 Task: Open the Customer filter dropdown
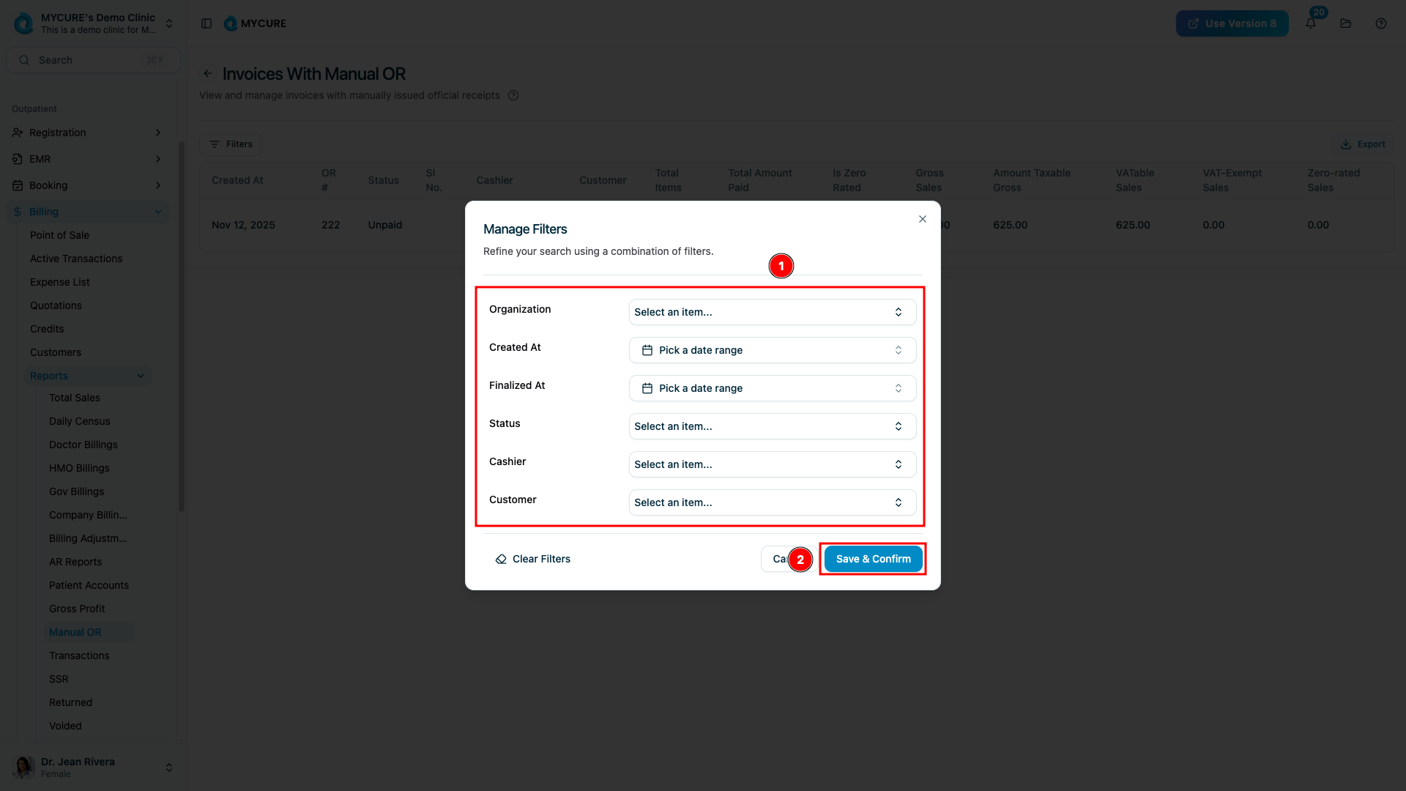(772, 502)
